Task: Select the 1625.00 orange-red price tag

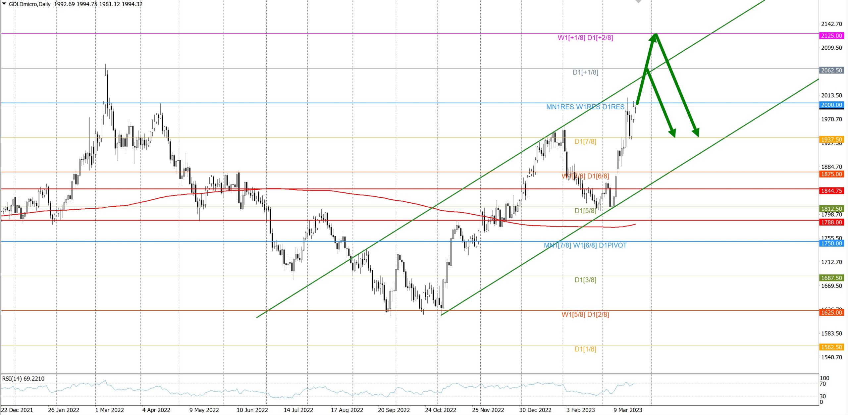Action: pyautogui.click(x=831, y=312)
